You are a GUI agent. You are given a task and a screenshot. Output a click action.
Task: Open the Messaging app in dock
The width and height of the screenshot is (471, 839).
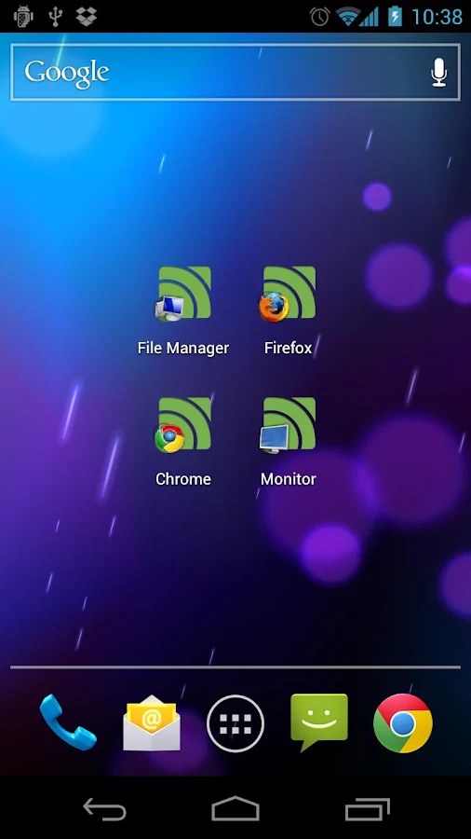click(319, 722)
